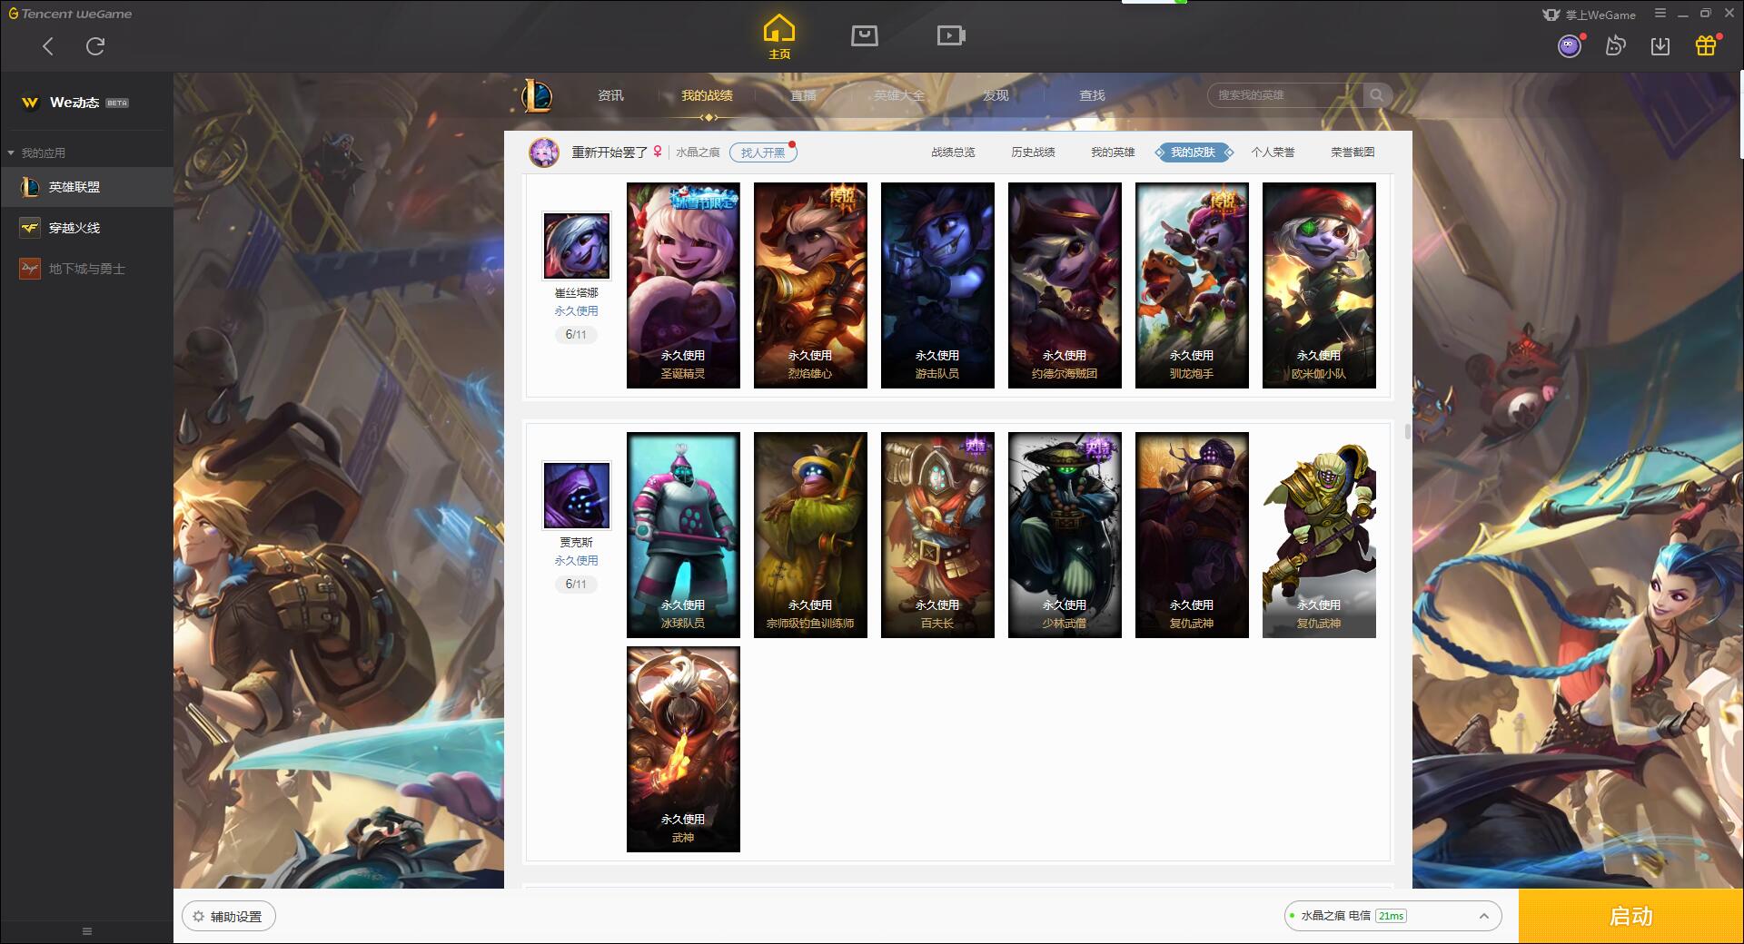This screenshot has height=944, width=1744.
Task: Open the 发现 tab
Action: (x=996, y=95)
